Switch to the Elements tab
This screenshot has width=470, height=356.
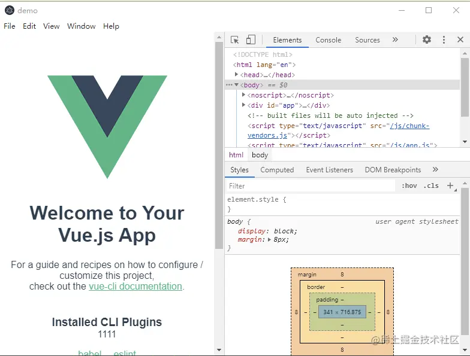[287, 39]
